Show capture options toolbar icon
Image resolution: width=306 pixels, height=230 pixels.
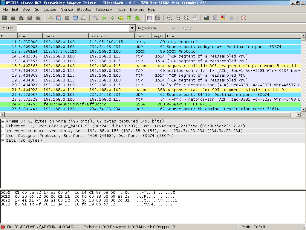(13, 18)
